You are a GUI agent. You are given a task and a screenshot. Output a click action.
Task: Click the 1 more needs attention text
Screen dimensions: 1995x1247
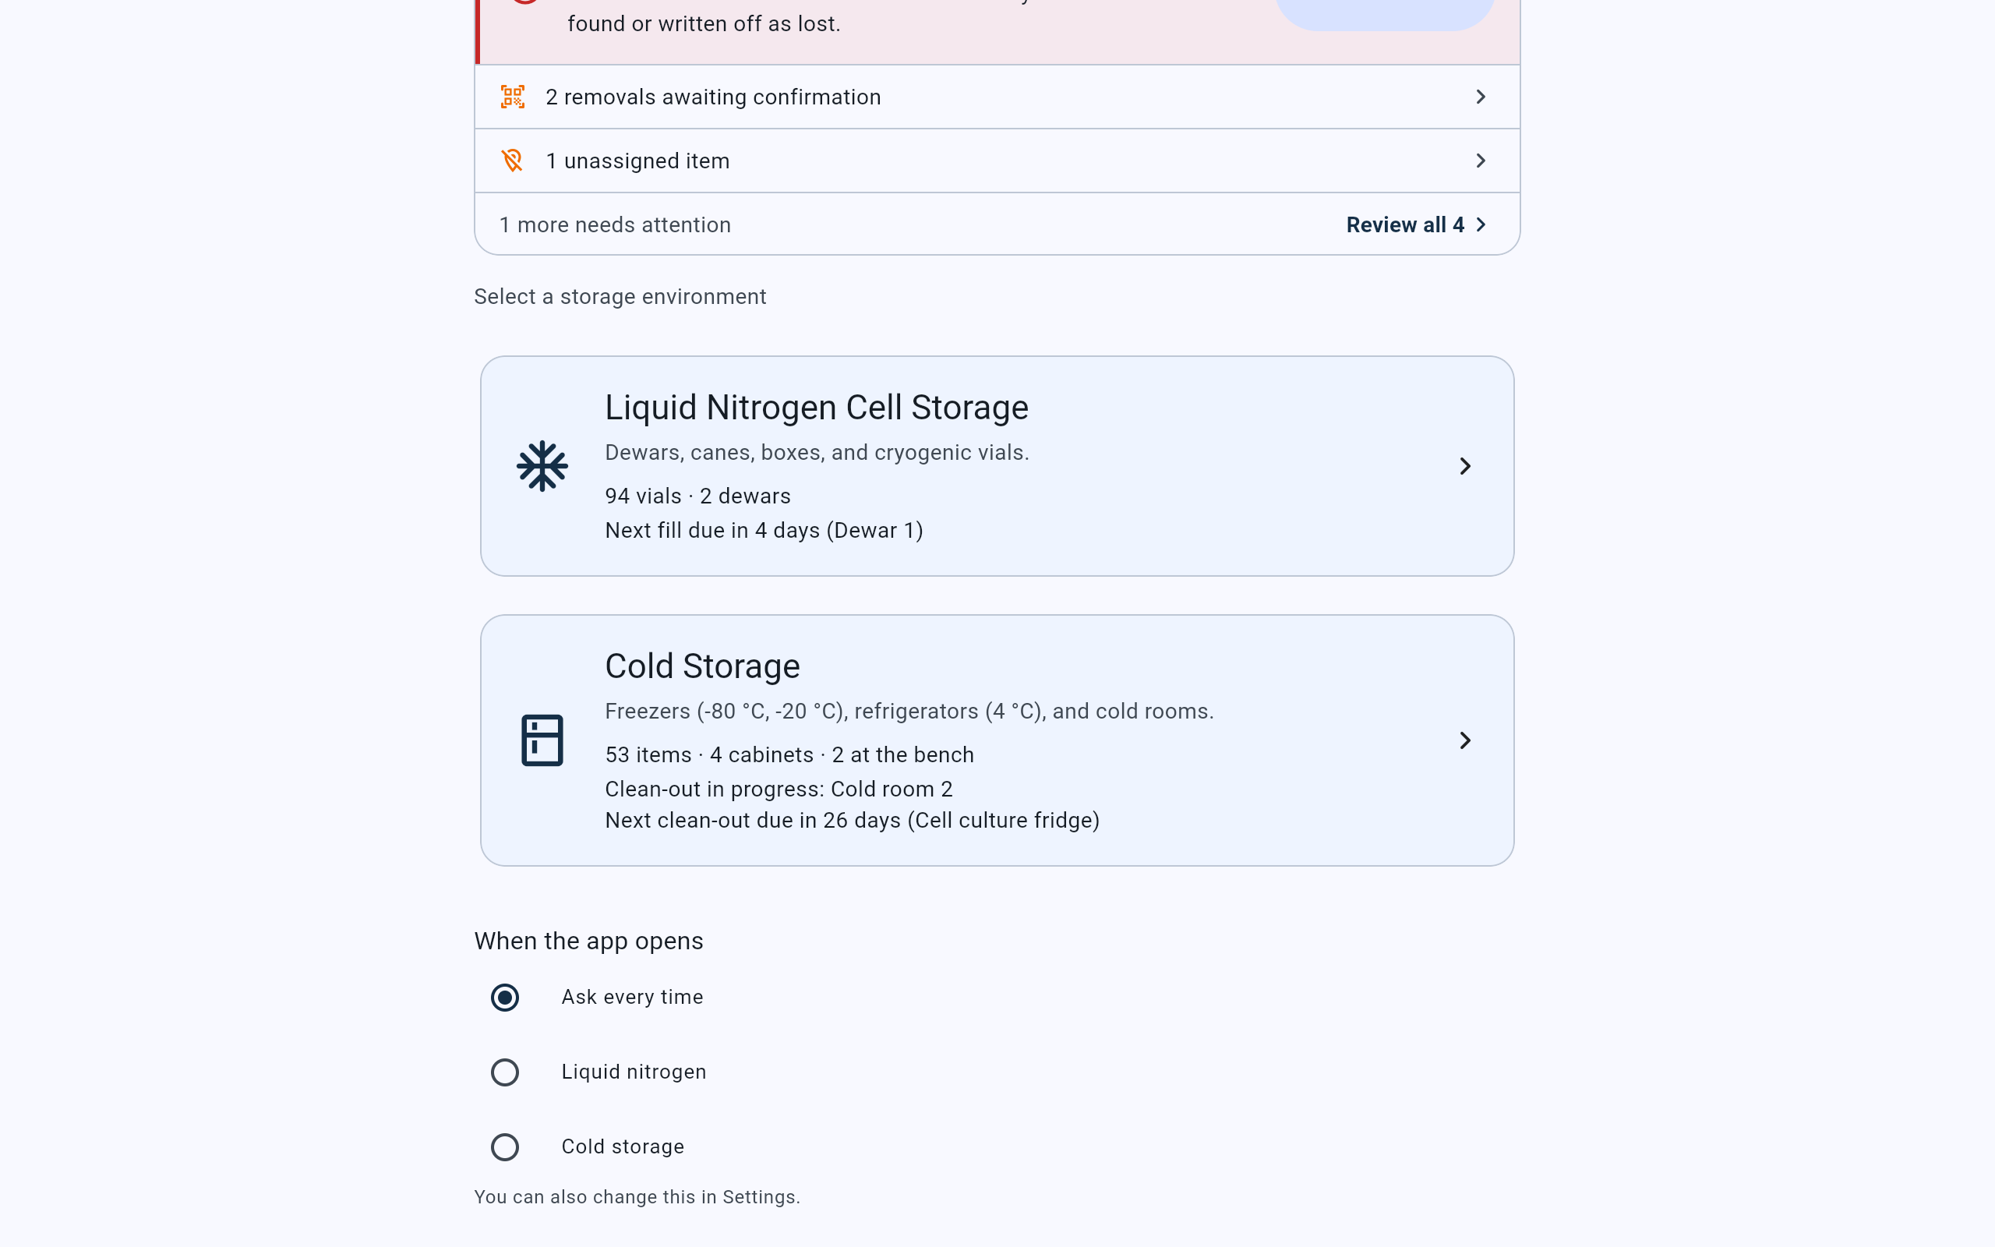tap(615, 224)
